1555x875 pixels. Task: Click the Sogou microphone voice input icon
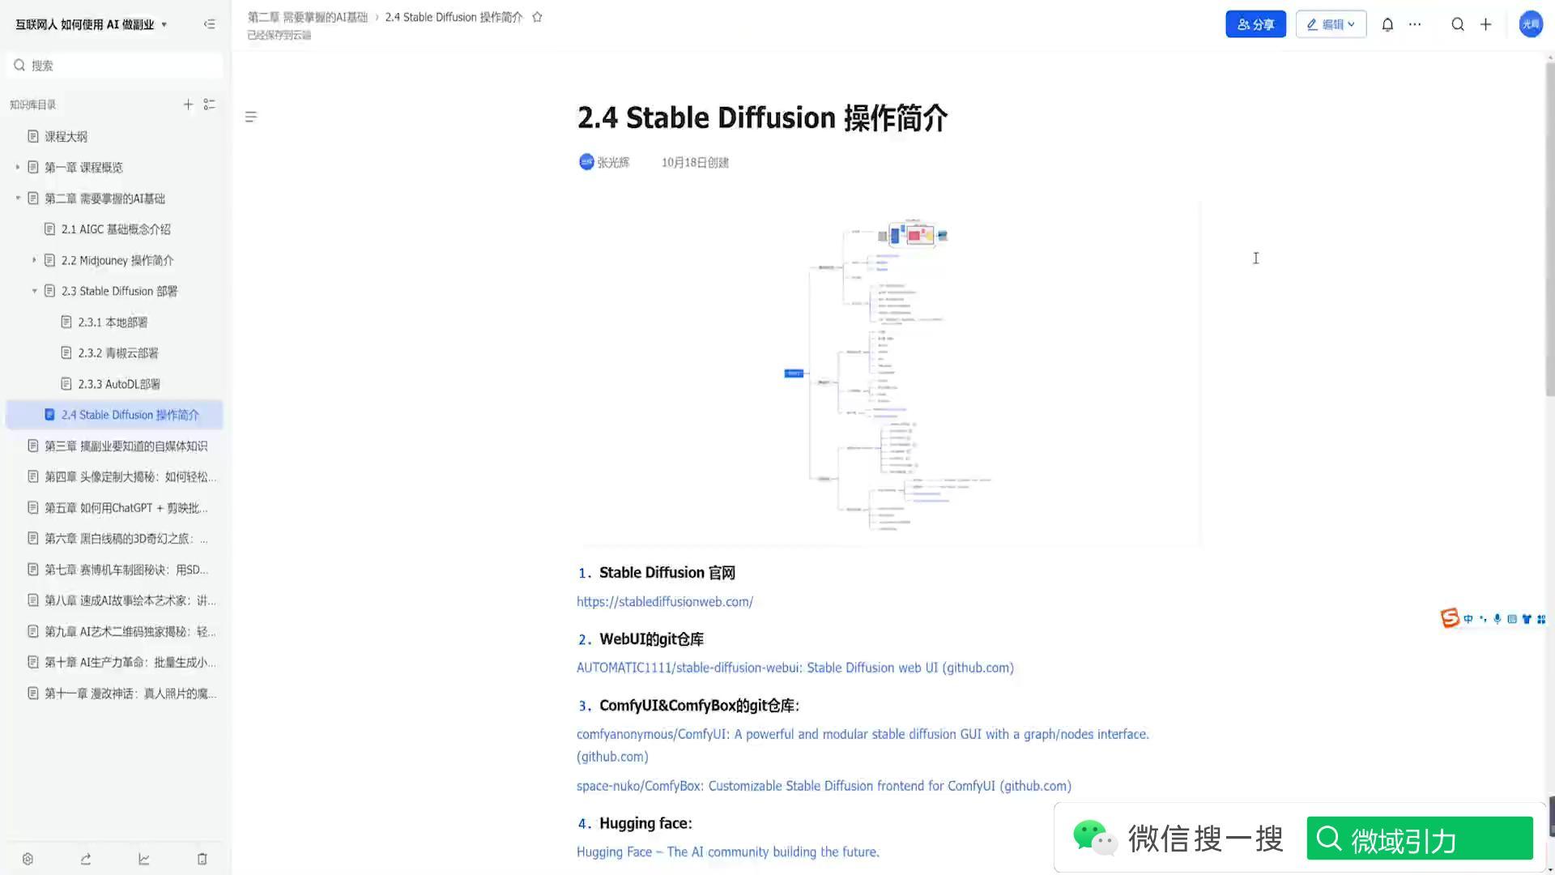1497,619
